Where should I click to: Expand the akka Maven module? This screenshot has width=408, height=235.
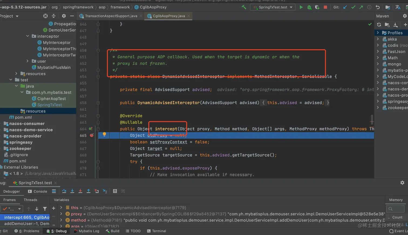(378, 39)
